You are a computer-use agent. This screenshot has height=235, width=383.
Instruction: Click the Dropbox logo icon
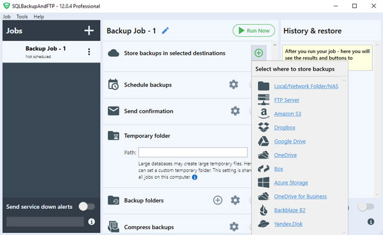(x=264, y=127)
